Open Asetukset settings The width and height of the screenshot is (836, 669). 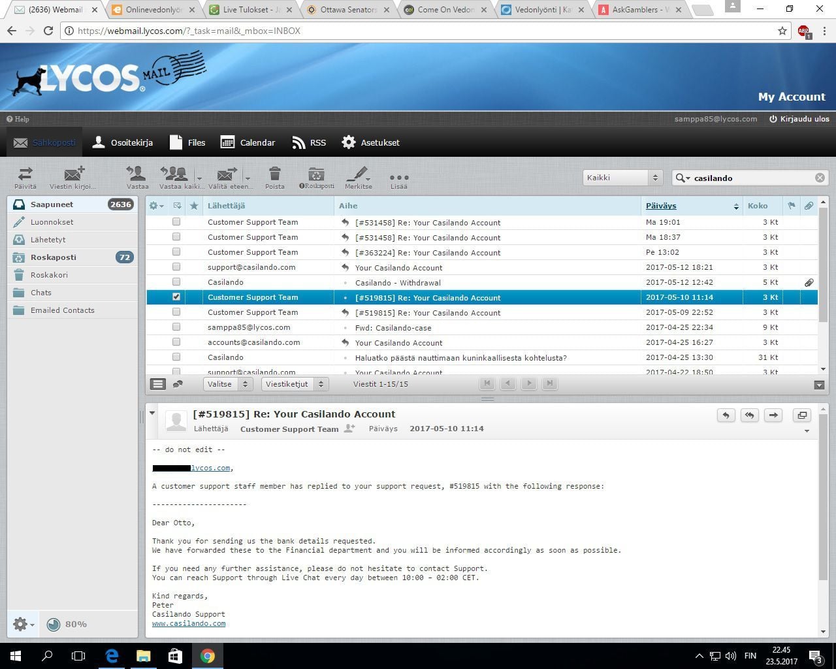point(370,142)
